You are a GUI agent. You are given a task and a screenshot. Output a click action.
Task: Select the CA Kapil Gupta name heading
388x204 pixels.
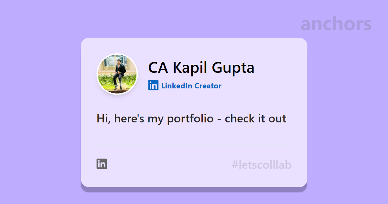click(x=201, y=67)
